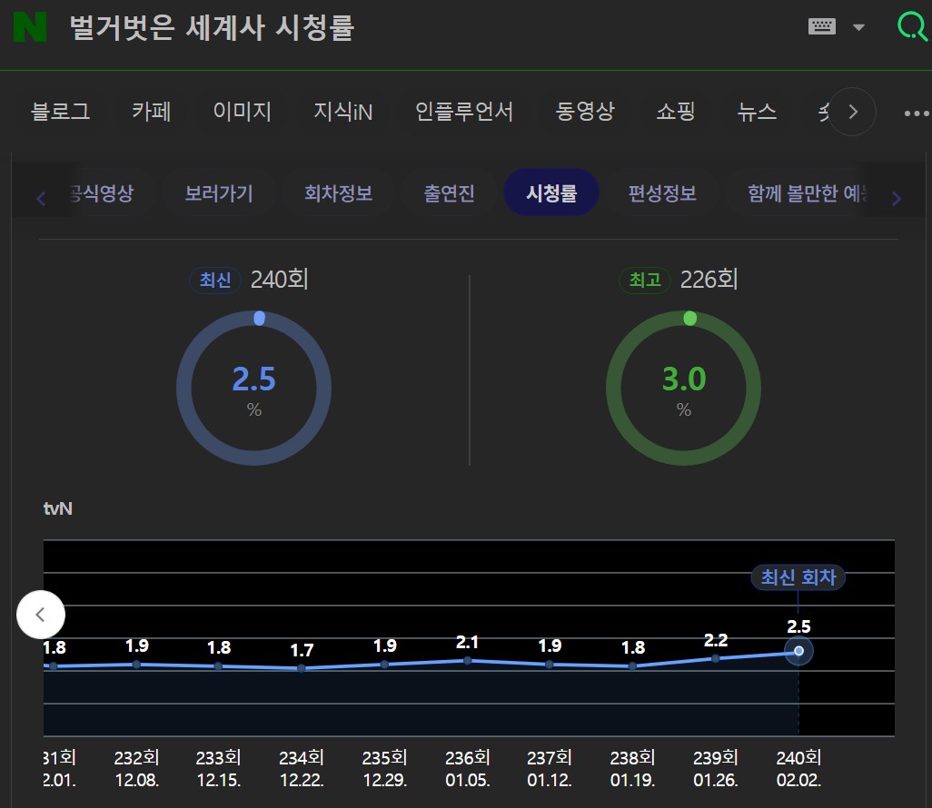This screenshot has width=932, height=808.
Task: Select the 편성정보 sub-tab
Action: pyautogui.click(x=661, y=193)
